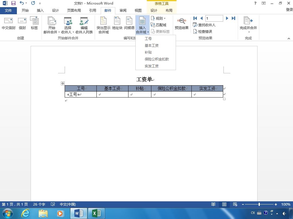Click Check for Errors (检查错误)
Screen dimensions: 293x219
tap(203, 31)
